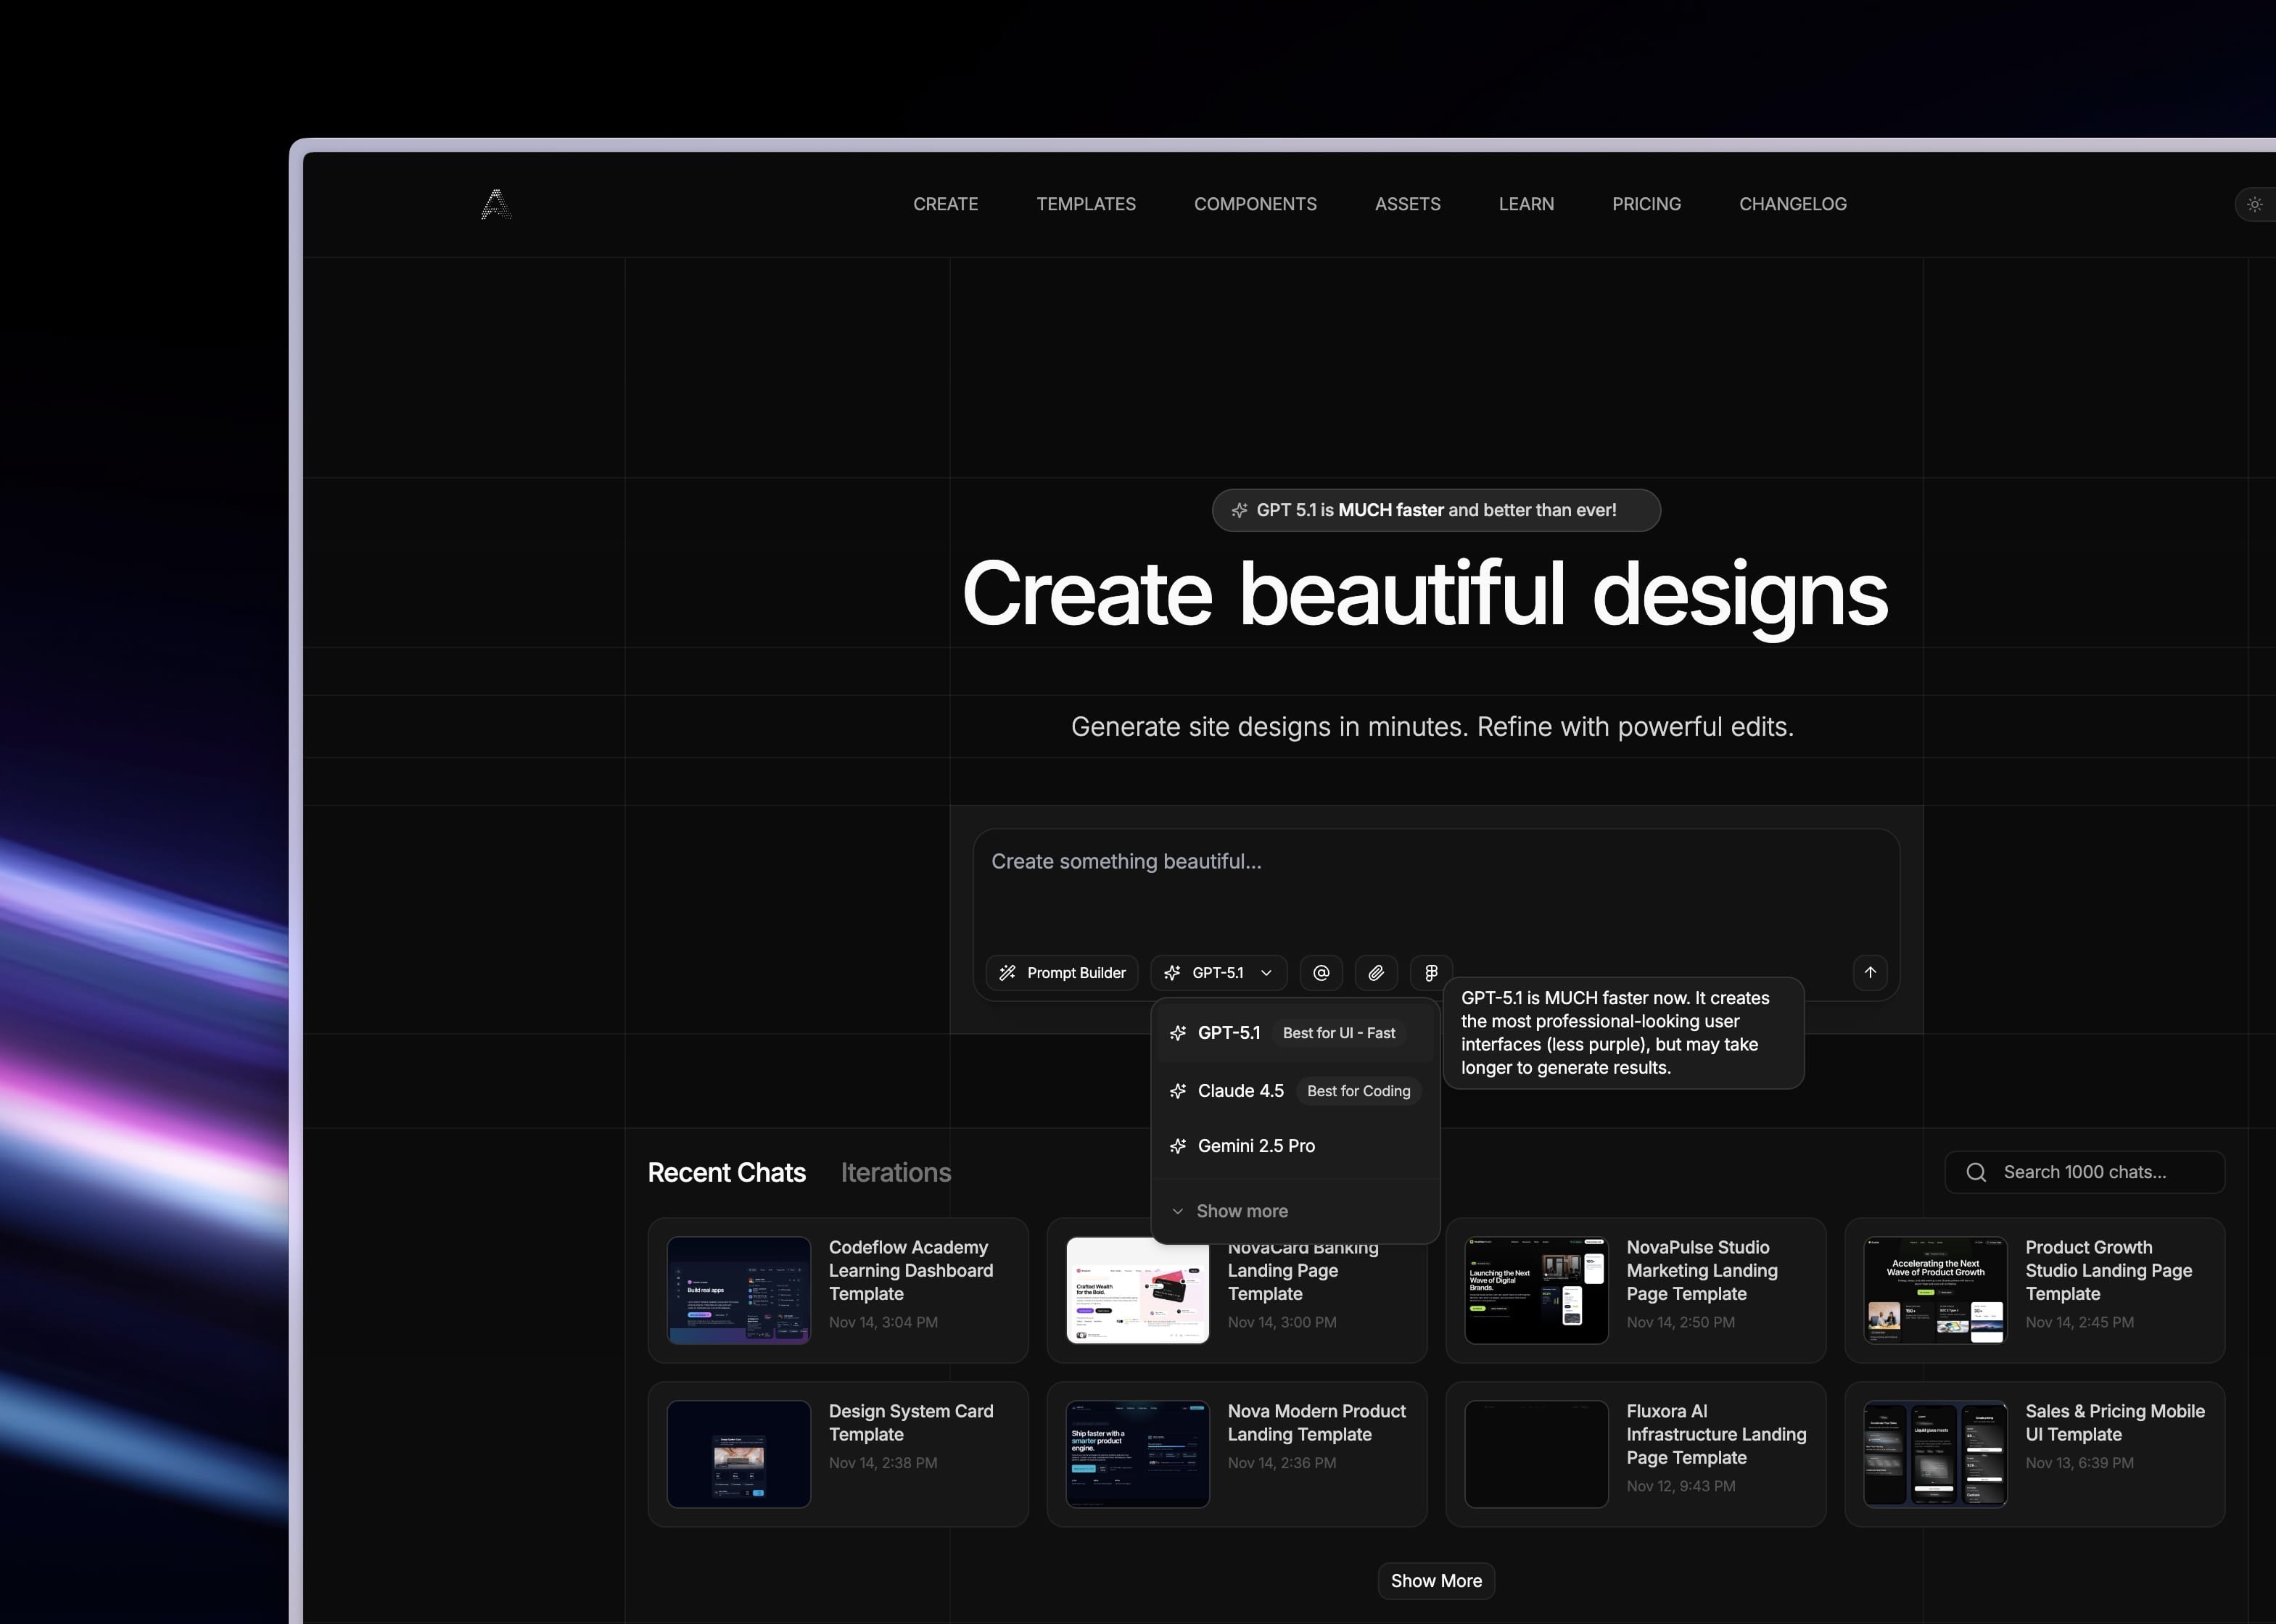Attach a file using the paperclip icon
Image resolution: width=2276 pixels, height=1624 pixels.
click(1376, 972)
